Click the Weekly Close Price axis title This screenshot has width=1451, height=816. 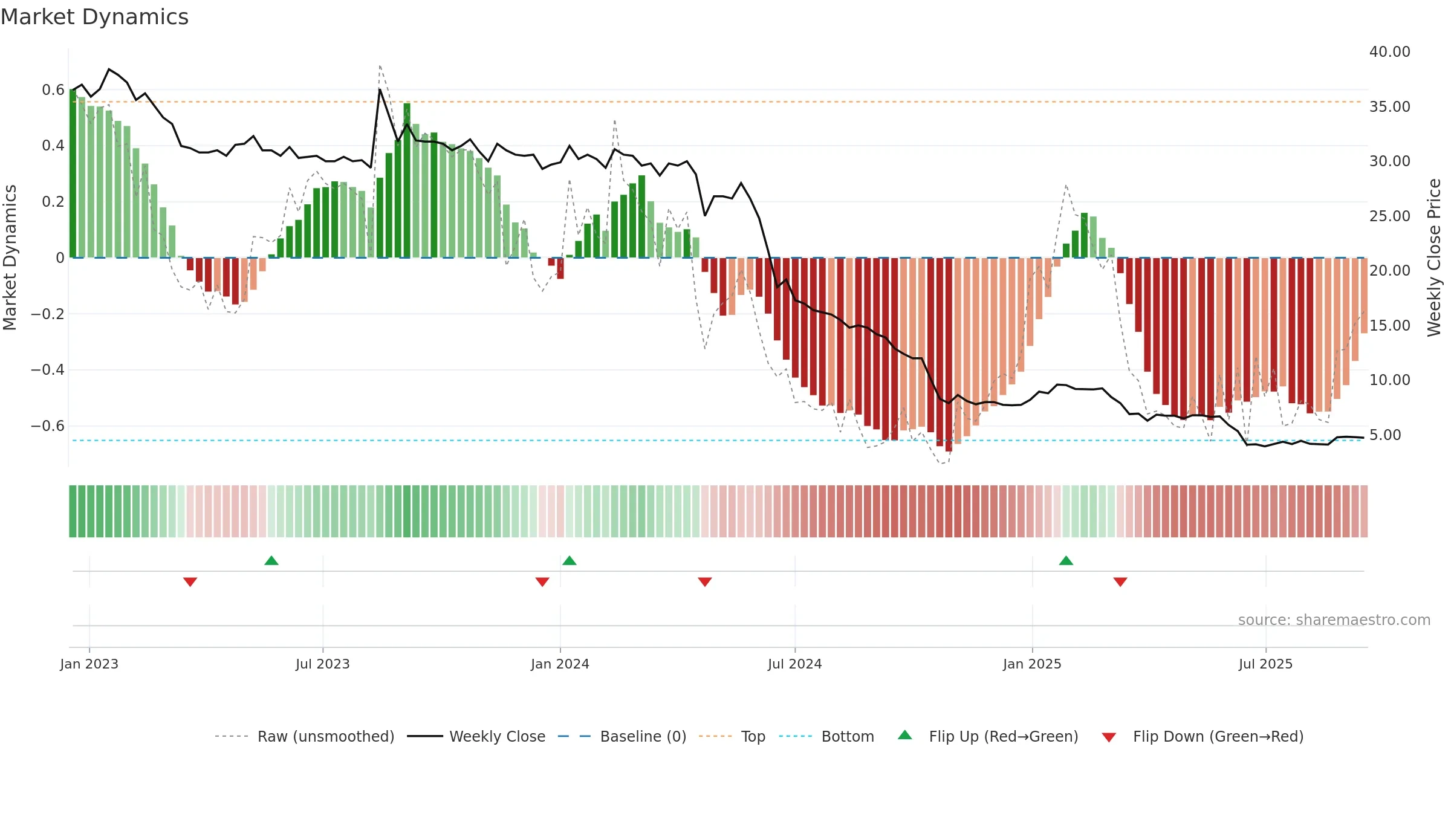1434,257
